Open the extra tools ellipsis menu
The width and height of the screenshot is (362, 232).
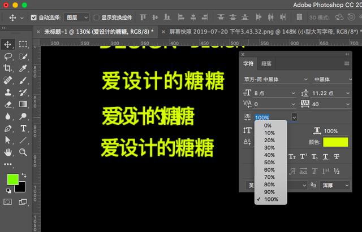coord(8,164)
